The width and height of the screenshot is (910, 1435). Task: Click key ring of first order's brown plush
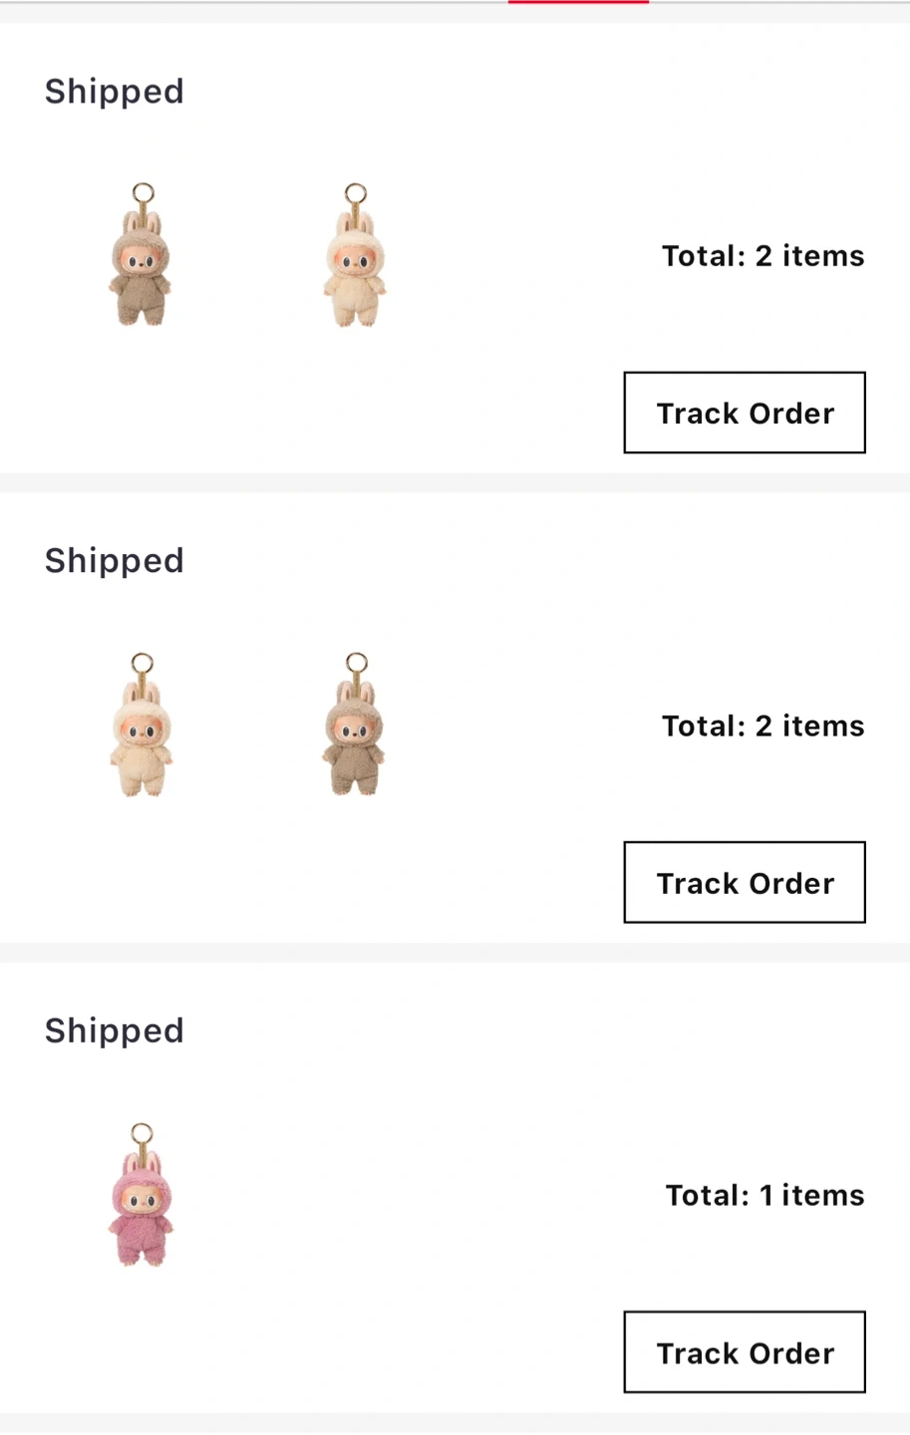tap(143, 192)
